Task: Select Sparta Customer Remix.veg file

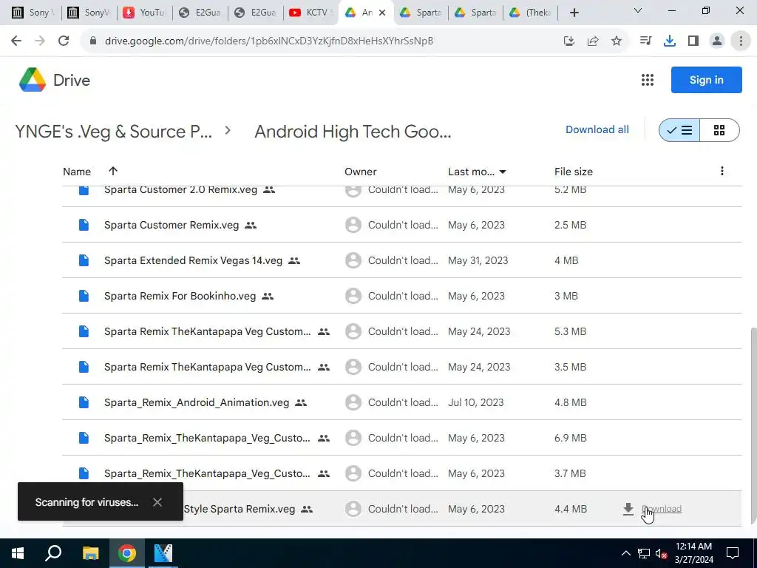Action: tap(401, 225)
